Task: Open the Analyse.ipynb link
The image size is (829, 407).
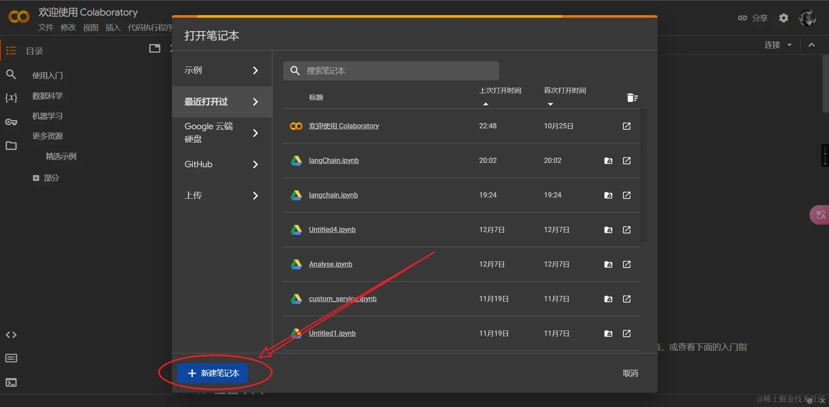Action: 330,264
